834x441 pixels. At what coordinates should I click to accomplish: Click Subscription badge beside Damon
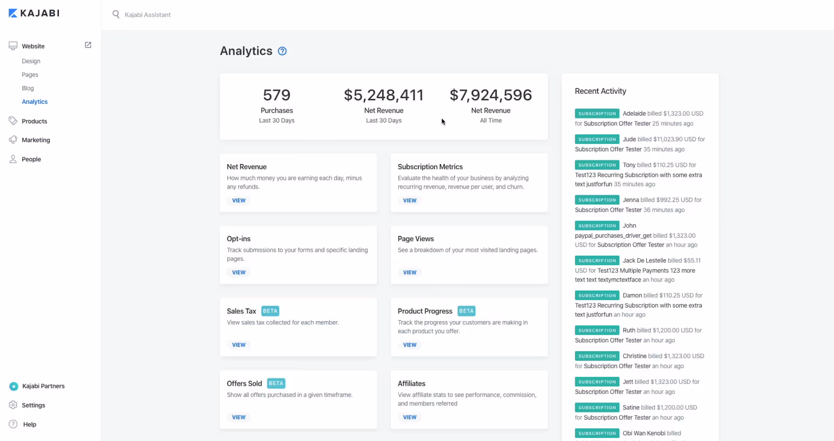[x=597, y=296]
